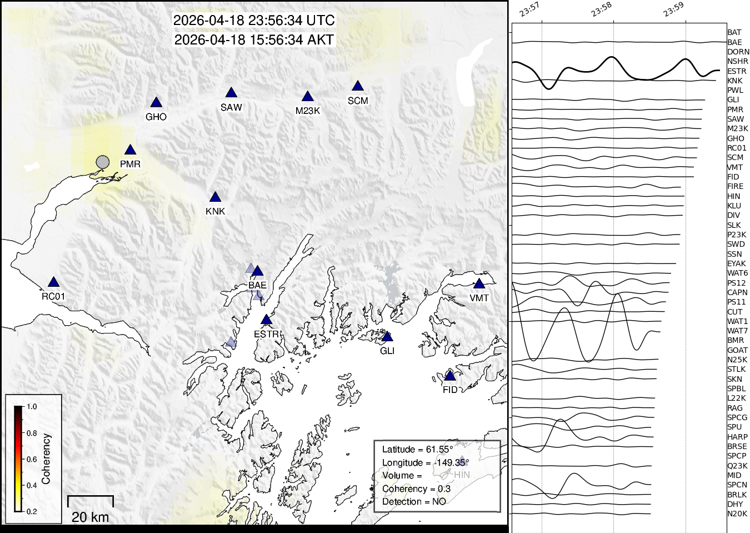This screenshot has width=750, height=533.
Task: Select the KNK station triangle marker
Action: pos(215,197)
